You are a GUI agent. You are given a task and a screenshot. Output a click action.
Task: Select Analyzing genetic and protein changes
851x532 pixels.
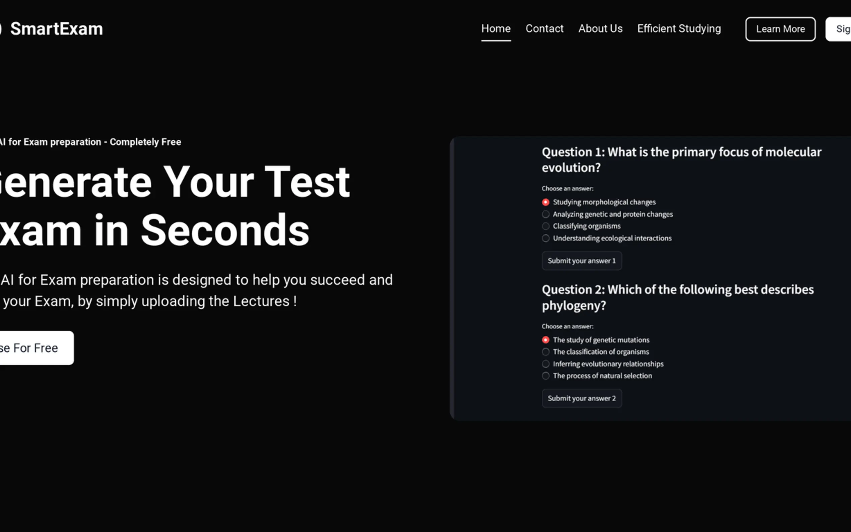pyautogui.click(x=546, y=214)
